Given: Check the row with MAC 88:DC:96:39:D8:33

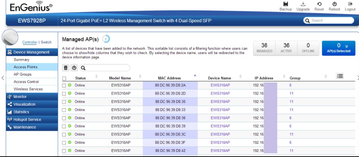Looking at the screenshot, I should pyautogui.click(x=64, y=110).
